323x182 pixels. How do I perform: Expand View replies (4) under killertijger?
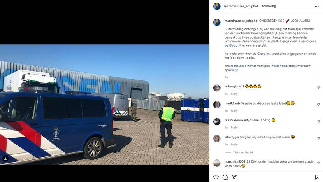pos(244,152)
